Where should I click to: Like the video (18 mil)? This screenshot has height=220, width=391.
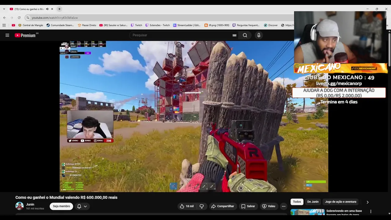187,206
